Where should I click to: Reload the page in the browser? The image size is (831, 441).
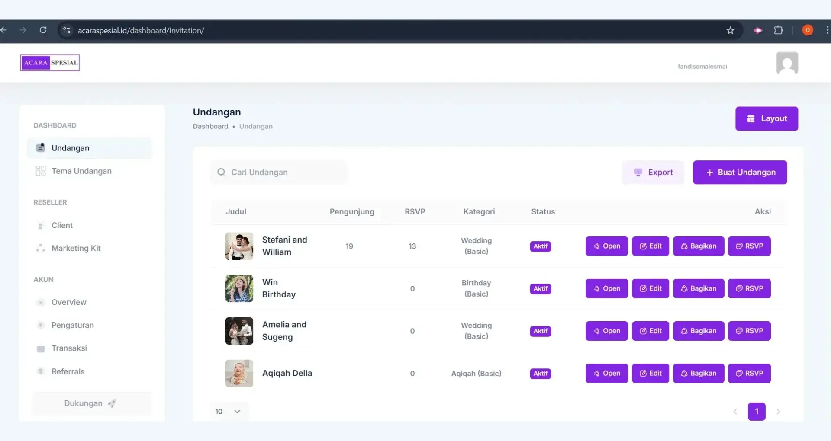point(43,30)
